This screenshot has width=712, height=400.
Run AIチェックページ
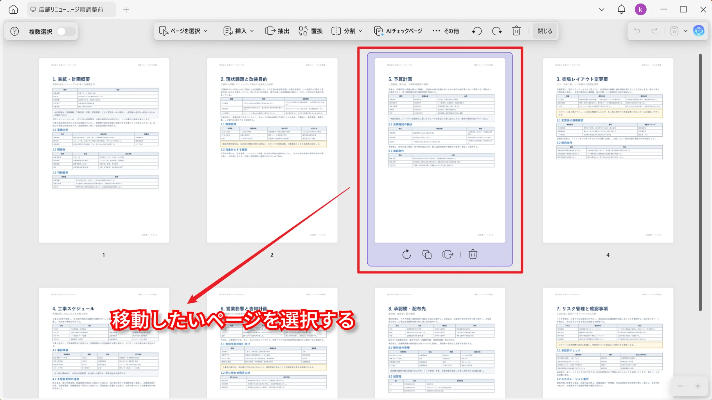click(x=398, y=31)
